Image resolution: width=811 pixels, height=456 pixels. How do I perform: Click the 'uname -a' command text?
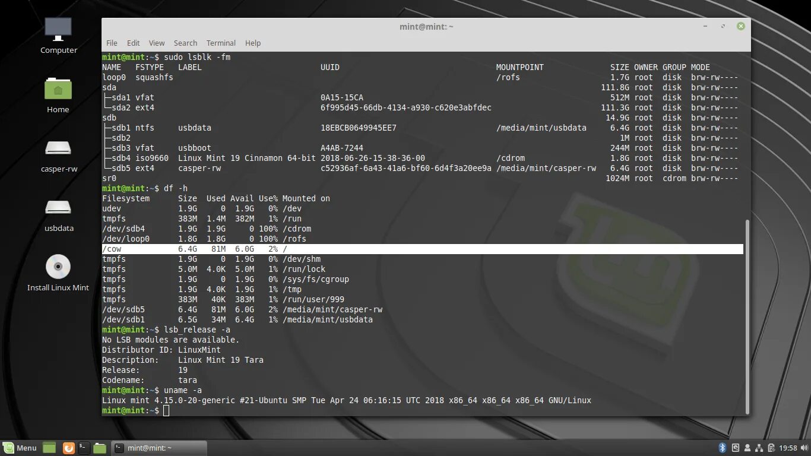(x=183, y=390)
